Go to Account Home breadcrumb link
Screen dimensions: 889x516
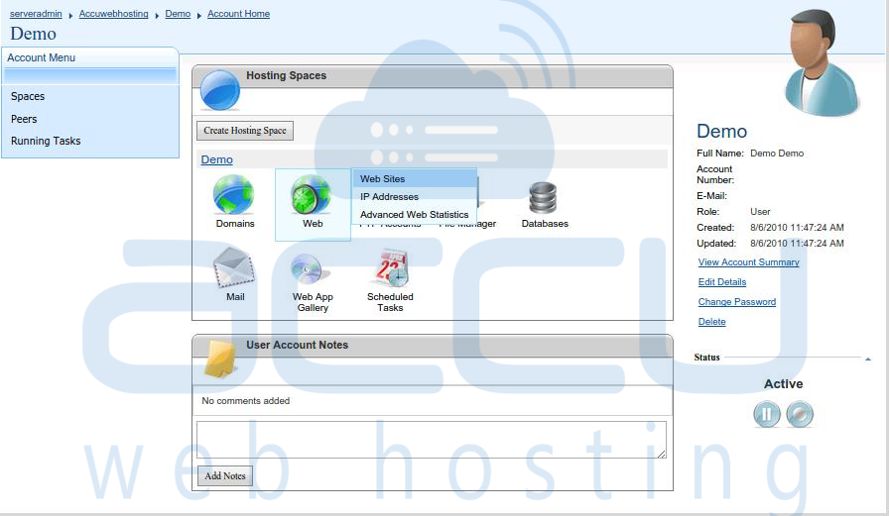click(239, 14)
